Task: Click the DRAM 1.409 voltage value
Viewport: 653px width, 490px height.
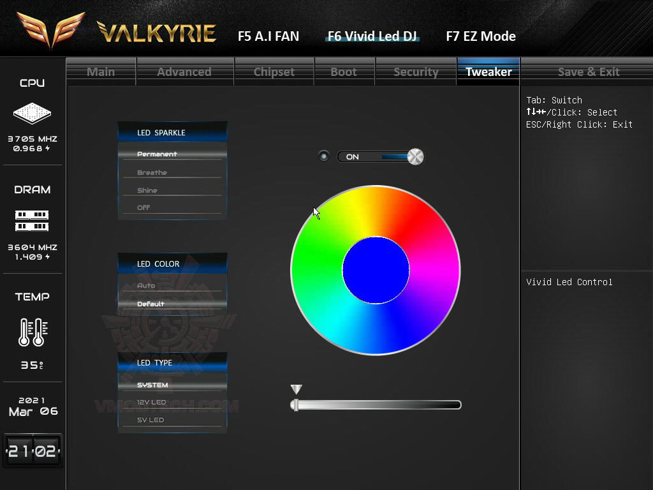Action: pyautogui.click(x=32, y=256)
